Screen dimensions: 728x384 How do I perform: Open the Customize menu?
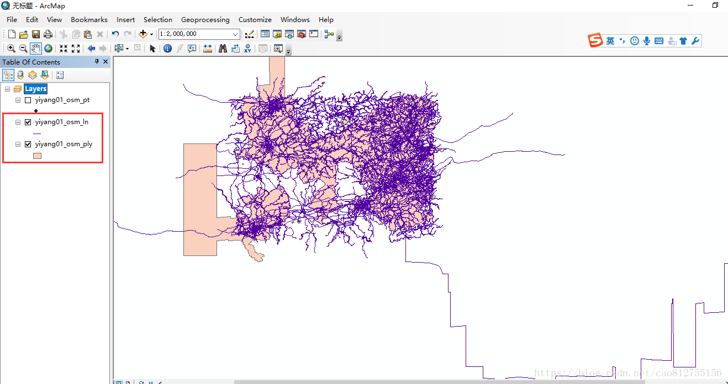click(x=255, y=19)
